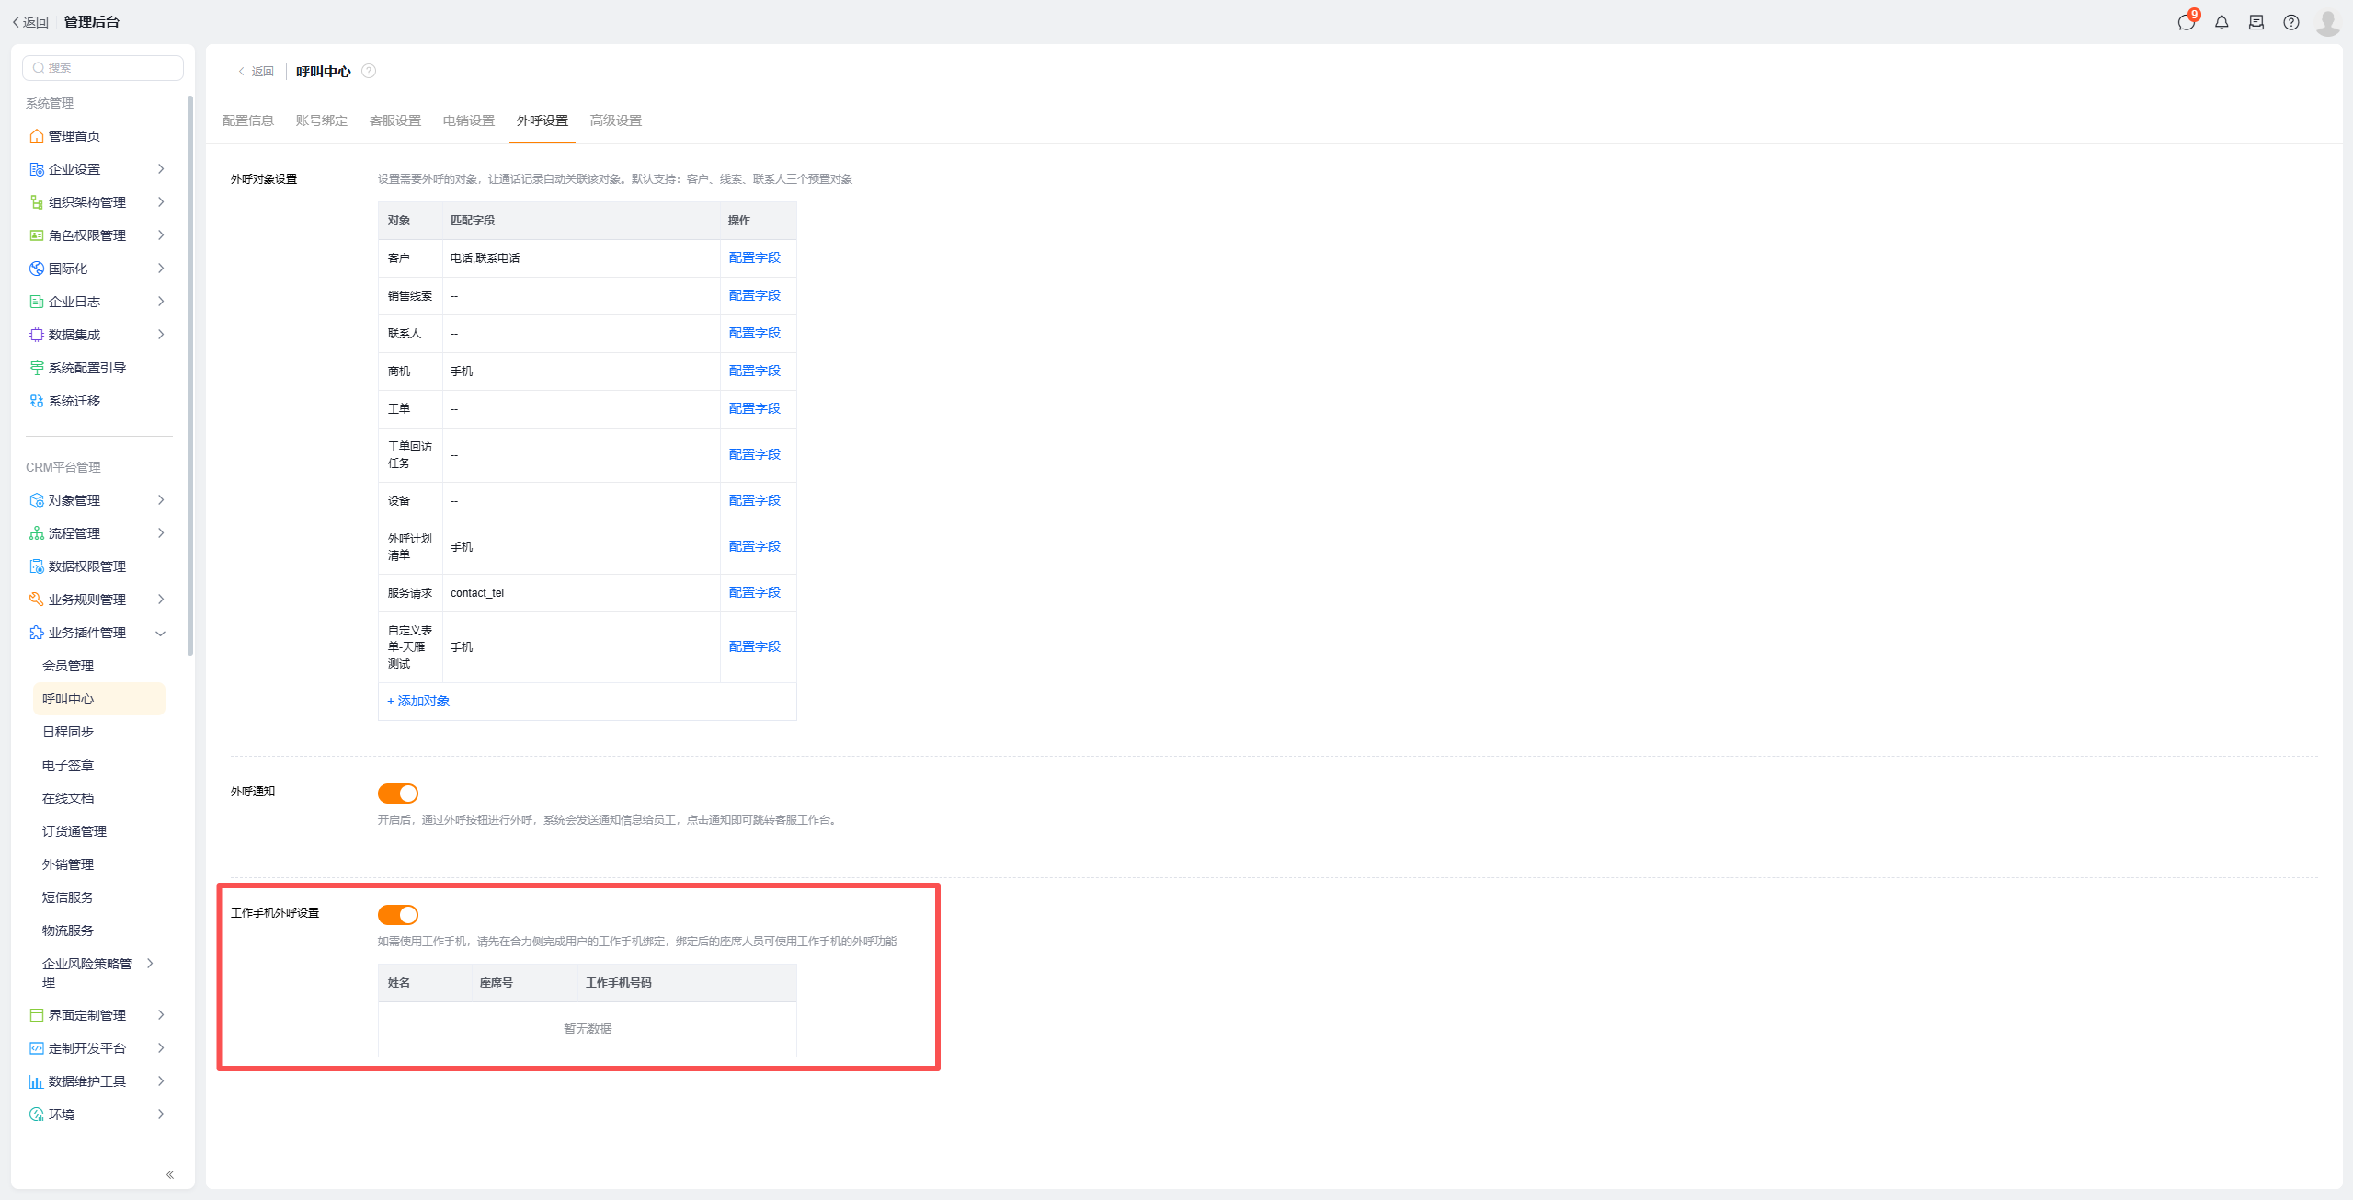Click 配置字段 for the 工单回访任务 row
The height and width of the screenshot is (1200, 2353).
pyautogui.click(x=755, y=454)
